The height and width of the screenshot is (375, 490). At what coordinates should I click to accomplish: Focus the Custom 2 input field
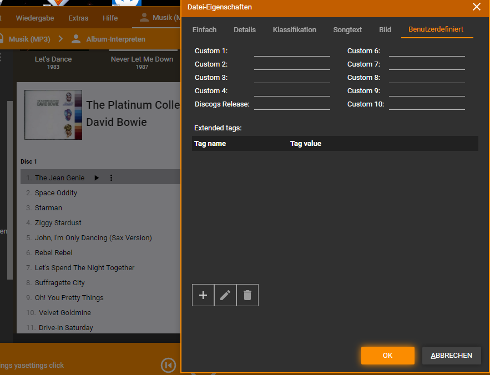pos(292,64)
